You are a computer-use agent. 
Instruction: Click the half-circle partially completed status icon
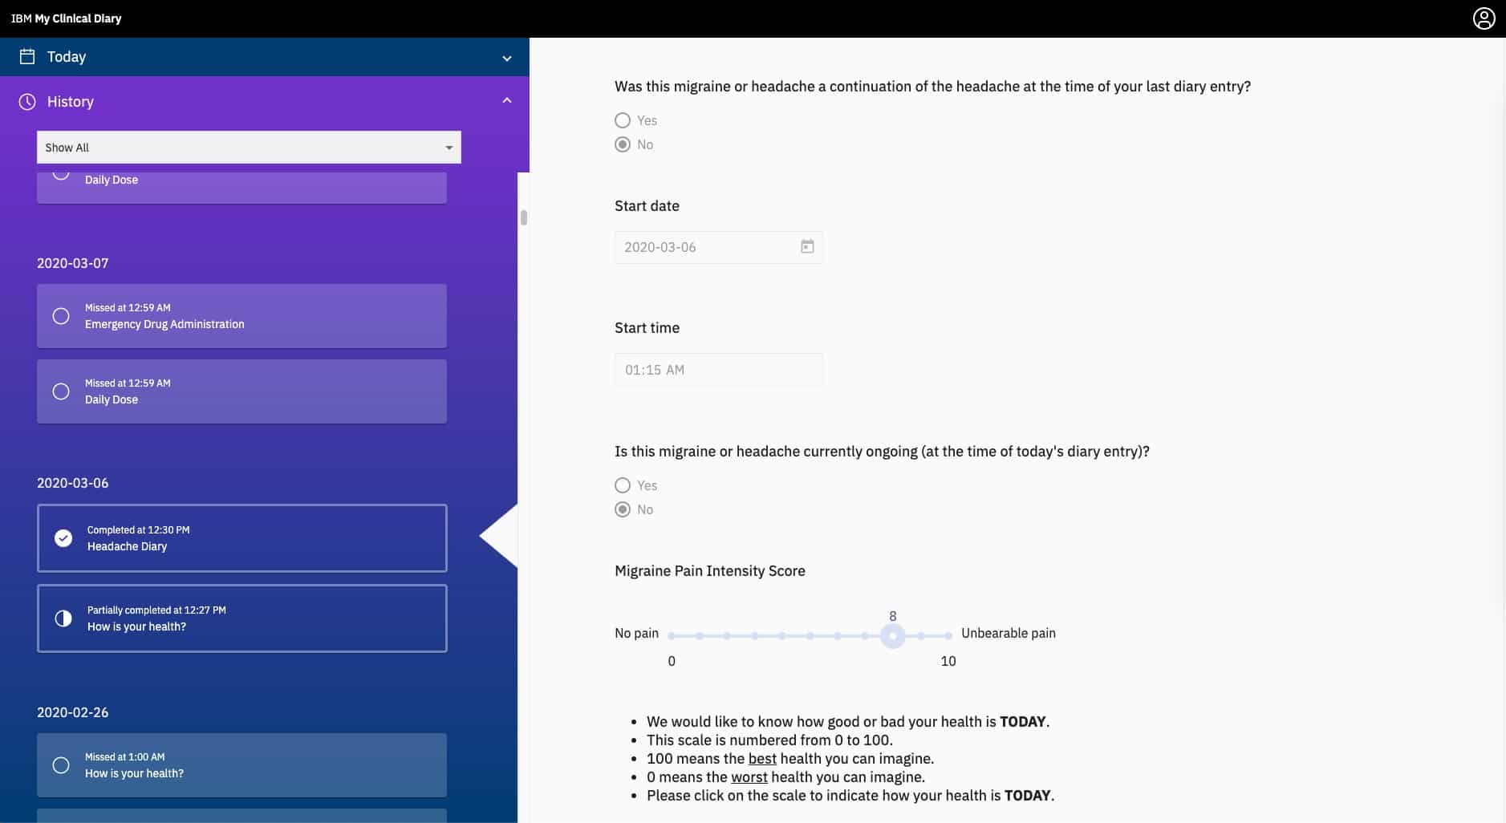tap(63, 618)
